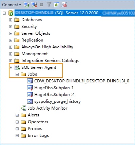Click the Disconnect server toolbar icon
Image resolution: width=135 pixels, height=145 pixels.
click(x=34, y=5)
